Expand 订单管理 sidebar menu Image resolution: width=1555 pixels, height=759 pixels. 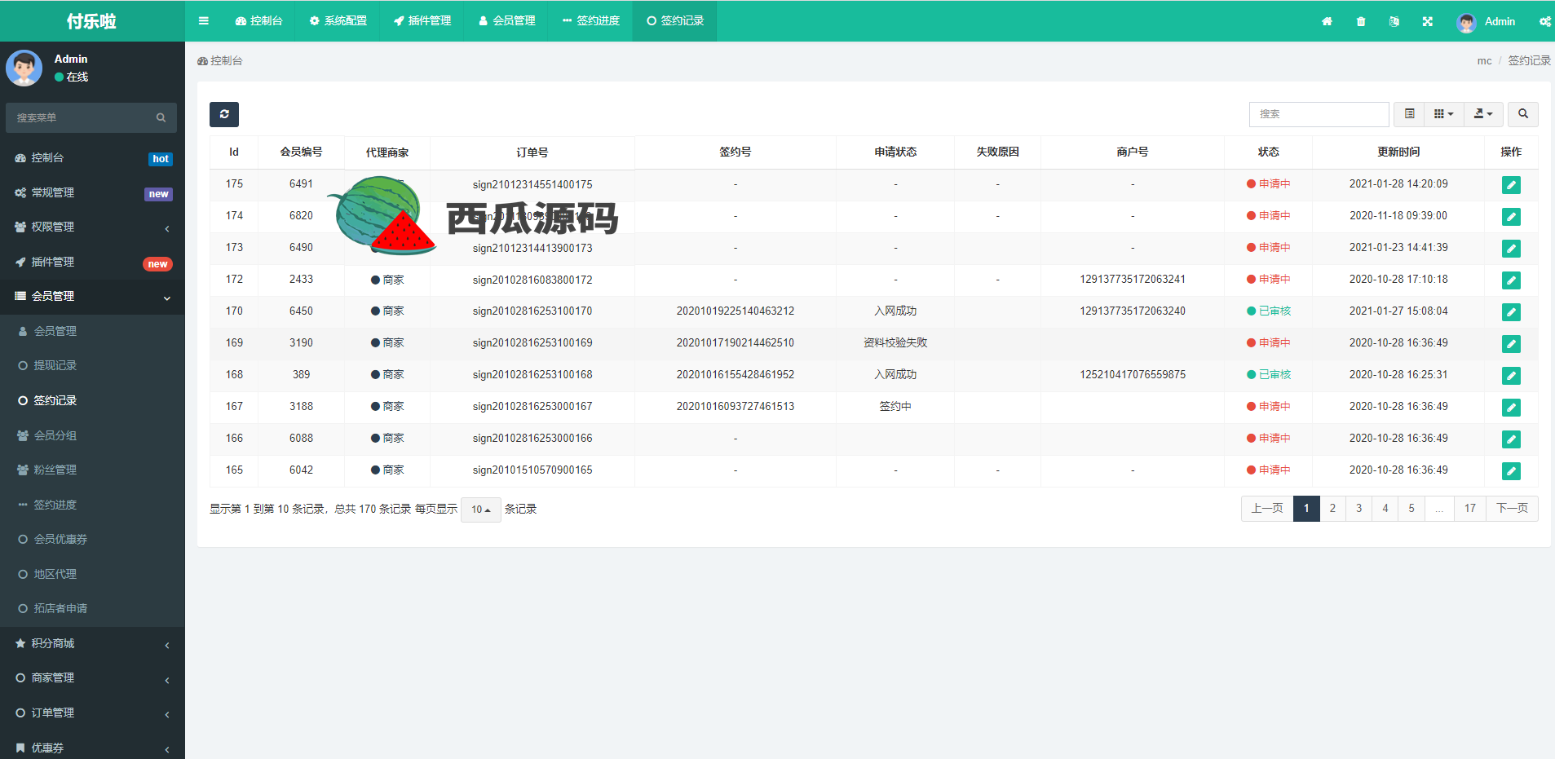[x=92, y=713]
